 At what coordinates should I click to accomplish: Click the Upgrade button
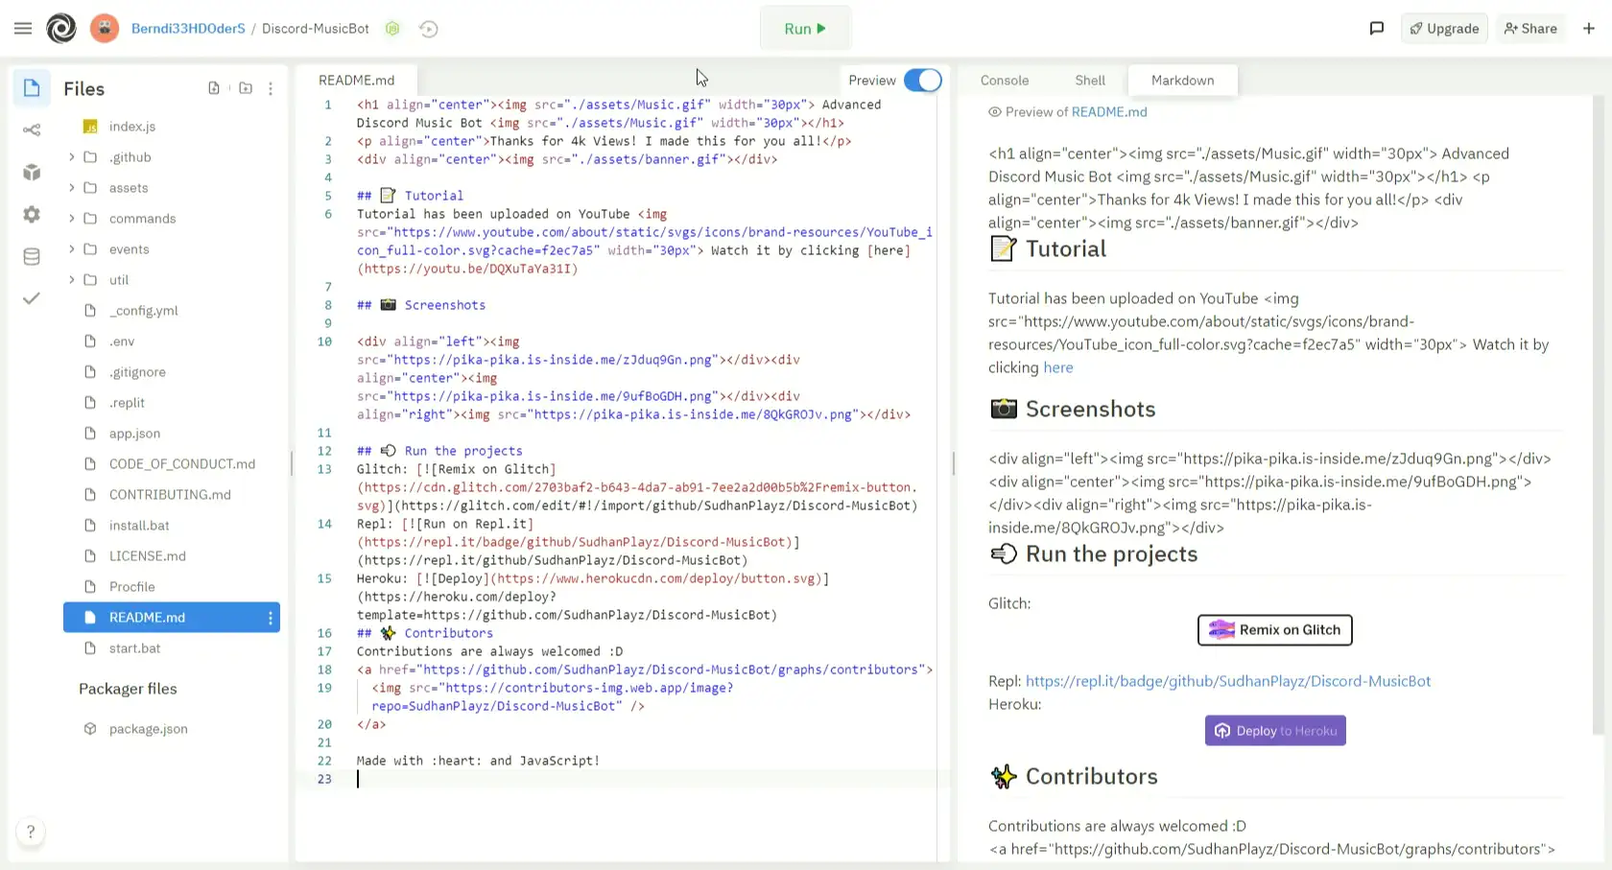click(1444, 29)
